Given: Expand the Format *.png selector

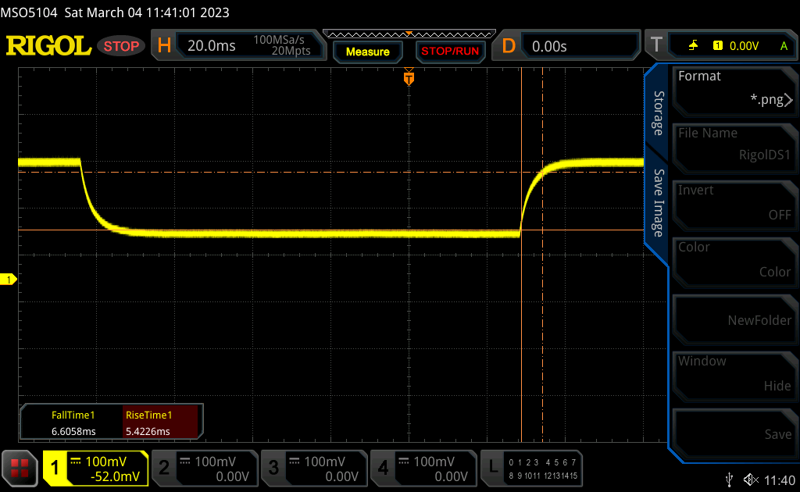Looking at the screenshot, I should [x=734, y=89].
